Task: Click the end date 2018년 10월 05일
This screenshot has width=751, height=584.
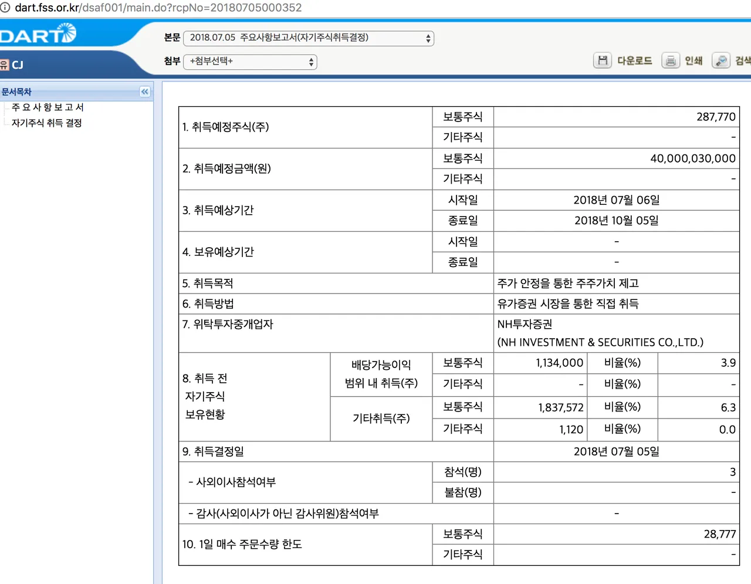Action: point(617,221)
